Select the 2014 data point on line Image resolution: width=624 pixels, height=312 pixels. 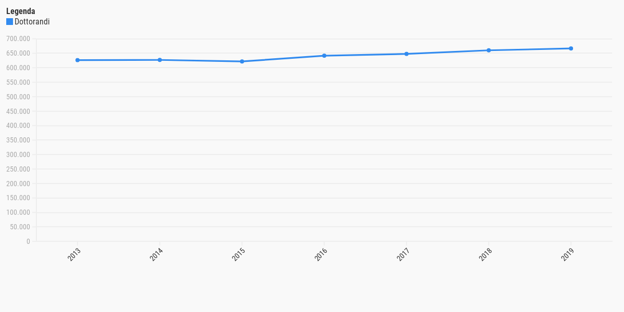click(160, 60)
